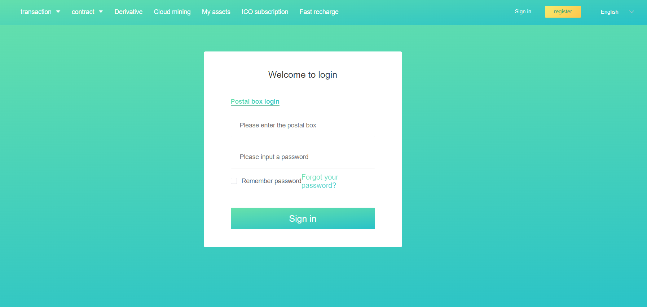Tick the Remember password checkbox
The width and height of the screenshot is (647, 307).
234,181
